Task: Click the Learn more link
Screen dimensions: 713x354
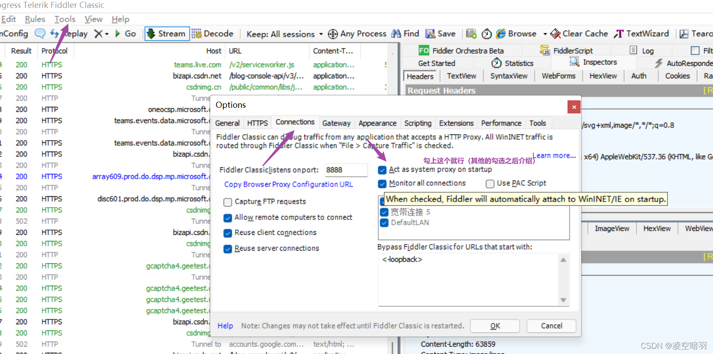Action: click(554, 156)
